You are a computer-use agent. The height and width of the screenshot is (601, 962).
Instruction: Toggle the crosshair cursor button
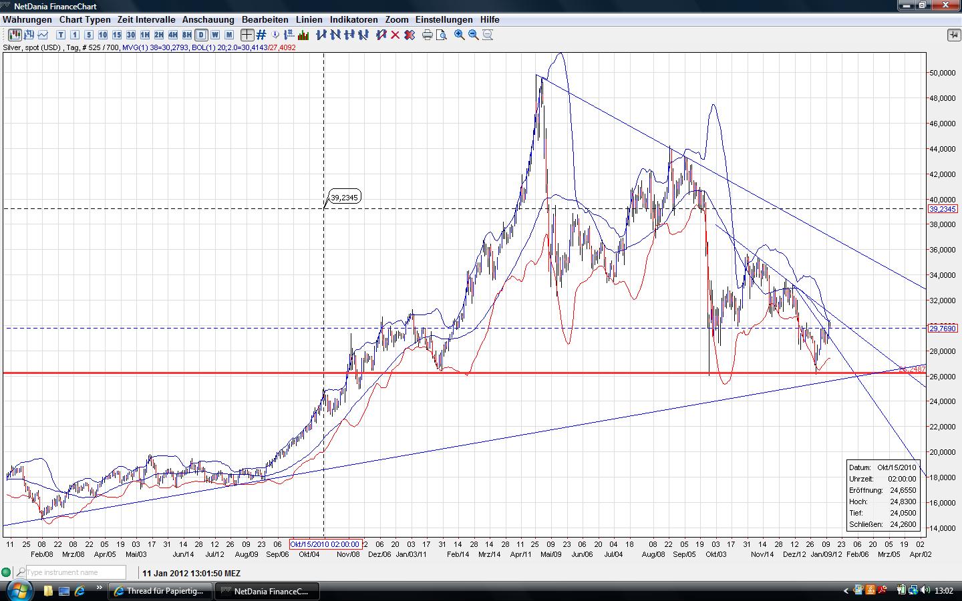tap(247, 35)
